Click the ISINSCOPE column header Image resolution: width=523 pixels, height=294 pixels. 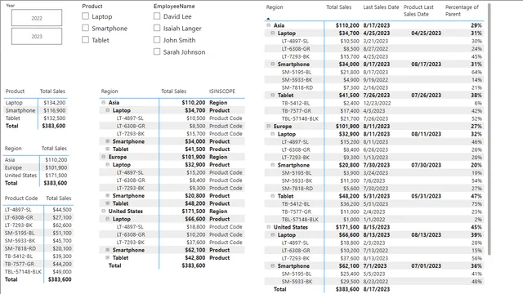[222, 91]
